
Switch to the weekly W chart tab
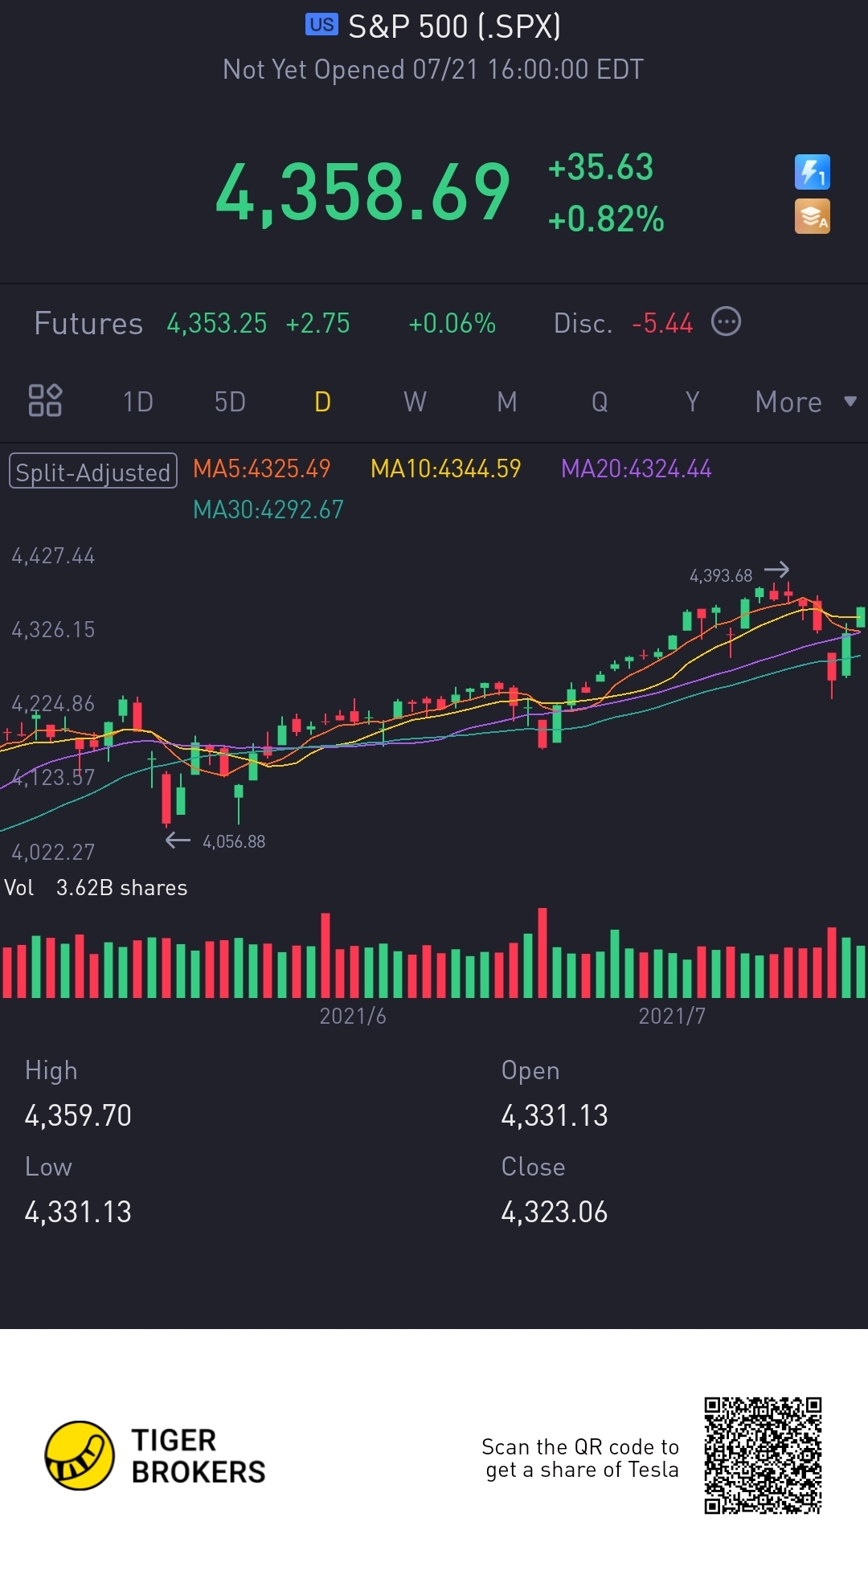coord(415,402)
